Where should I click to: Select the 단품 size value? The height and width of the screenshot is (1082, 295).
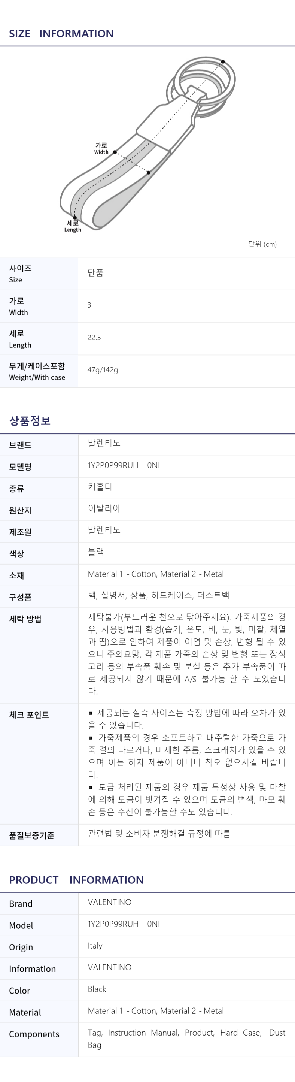click(x=96, y=273)
